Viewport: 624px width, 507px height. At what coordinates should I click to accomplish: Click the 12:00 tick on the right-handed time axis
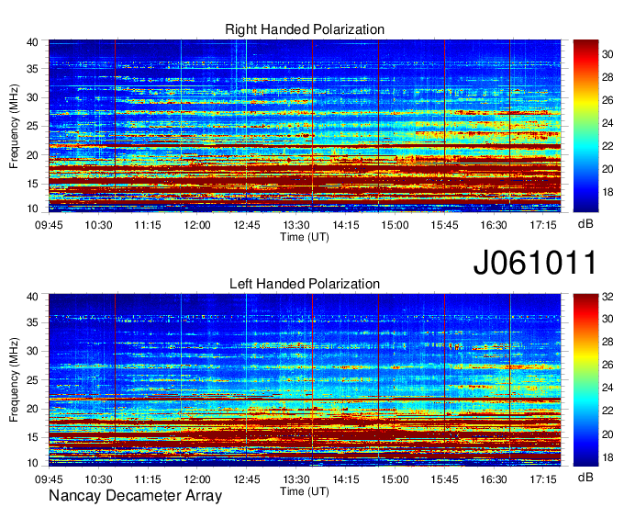(197, 225)
